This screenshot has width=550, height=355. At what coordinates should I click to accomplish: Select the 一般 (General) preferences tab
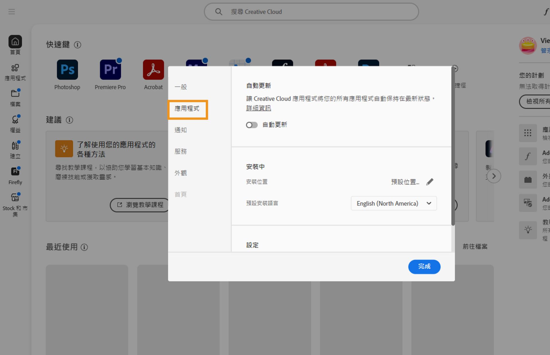[181, 87]
